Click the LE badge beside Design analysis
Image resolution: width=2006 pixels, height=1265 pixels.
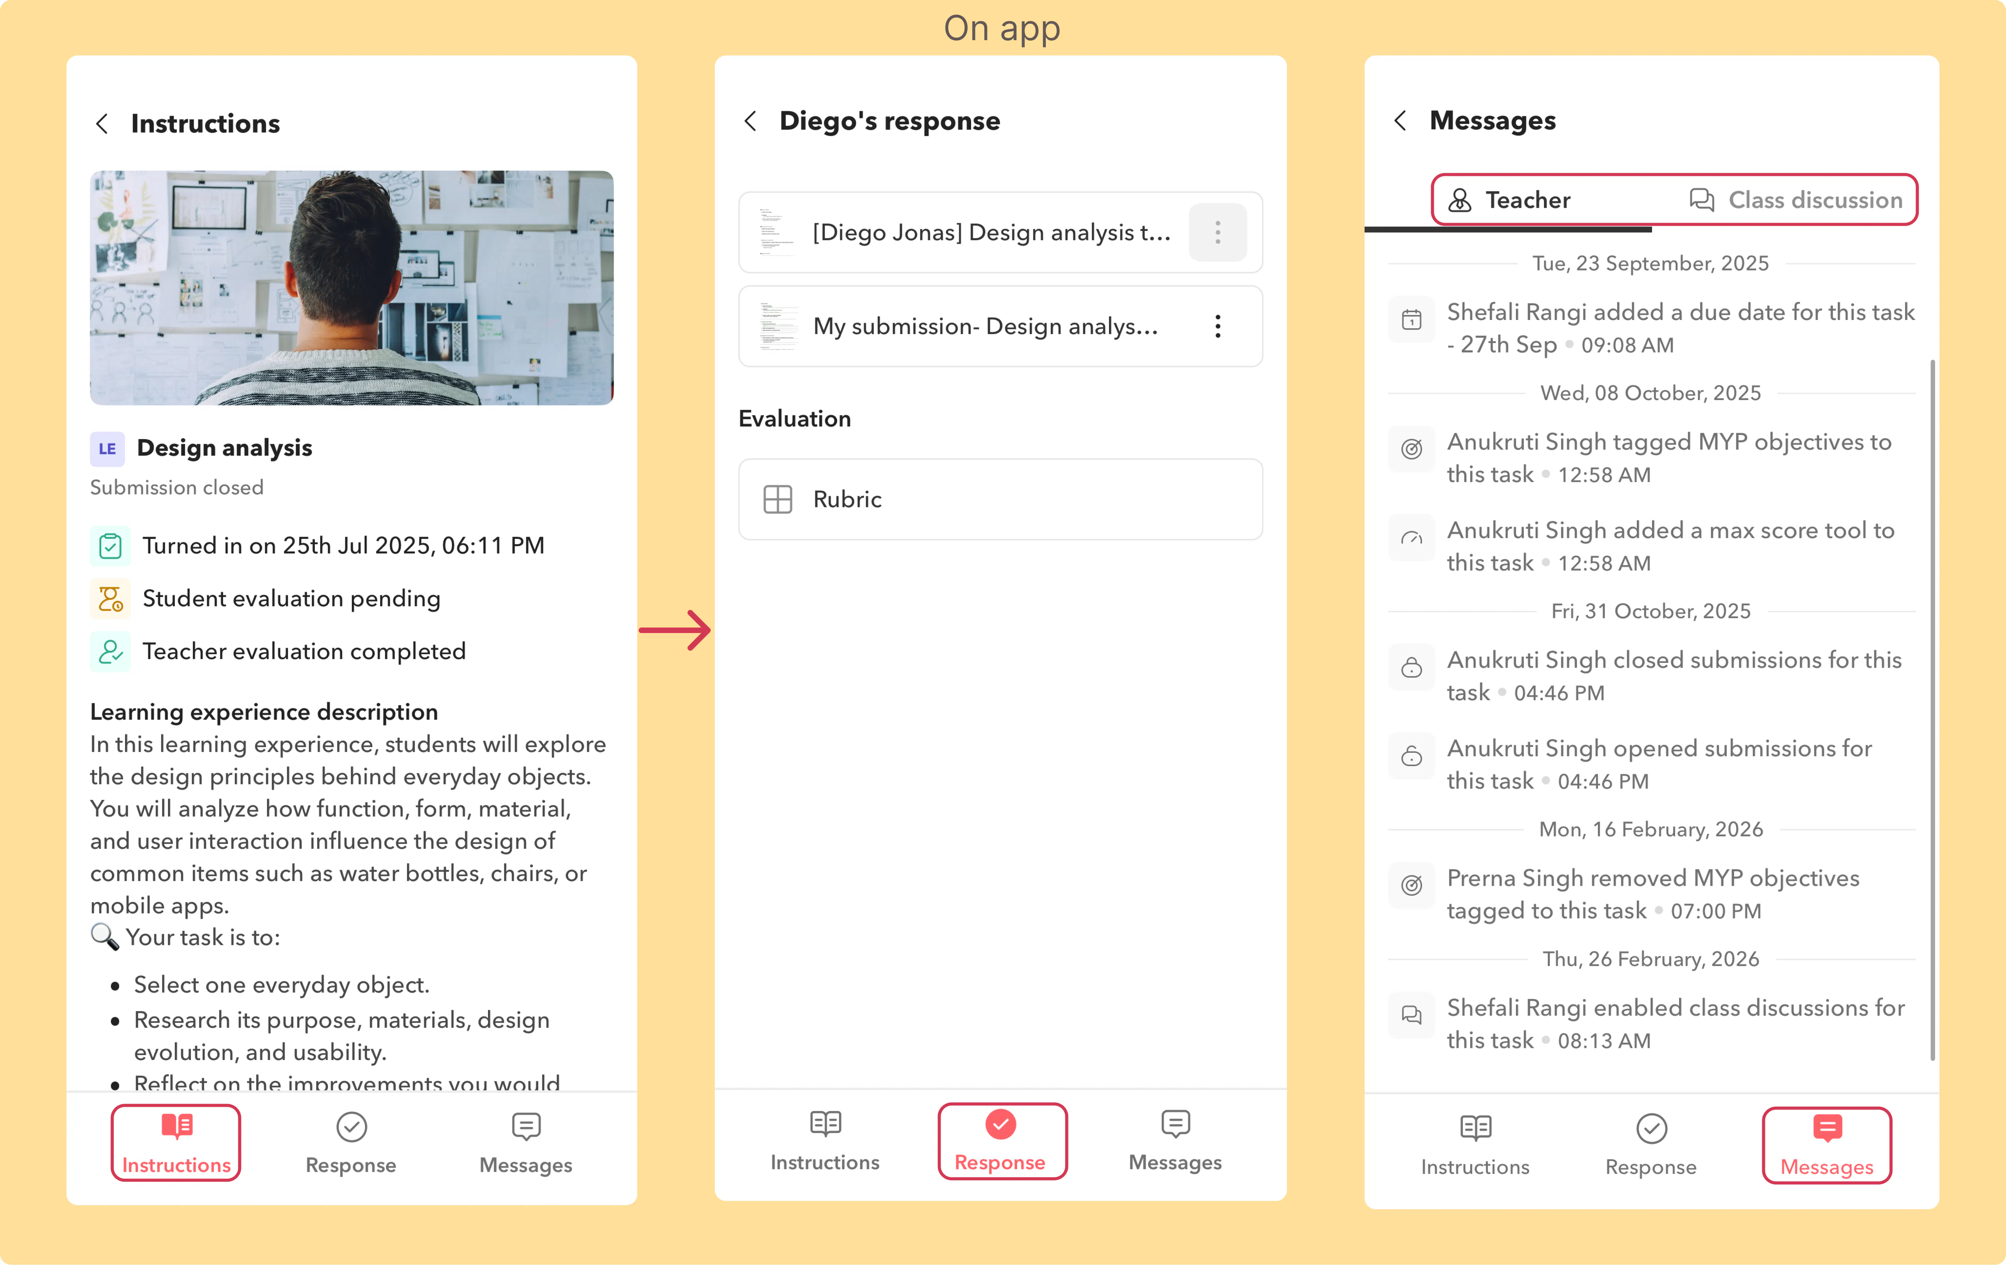pos(107,449)
